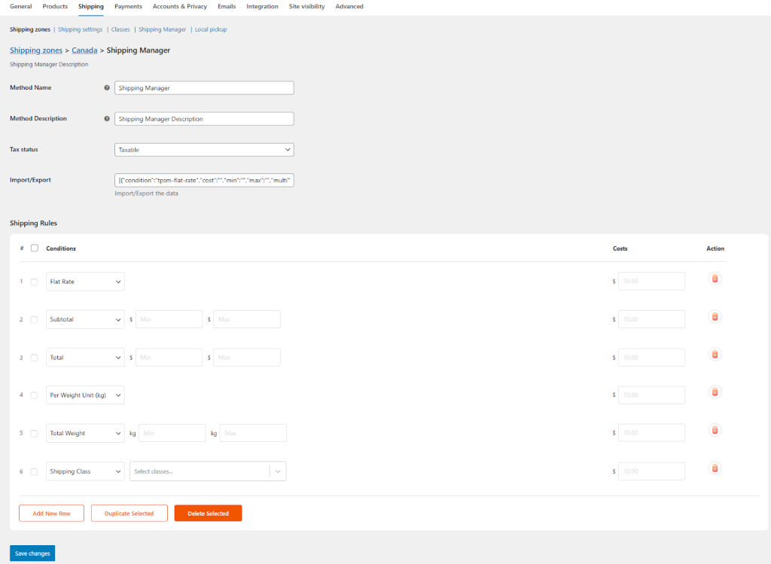Image resolution: width=771 pixels, height=564 pixels.
Task: Open the Tax status dropdown
Action: pyautogui.click(x=204, y=150)
